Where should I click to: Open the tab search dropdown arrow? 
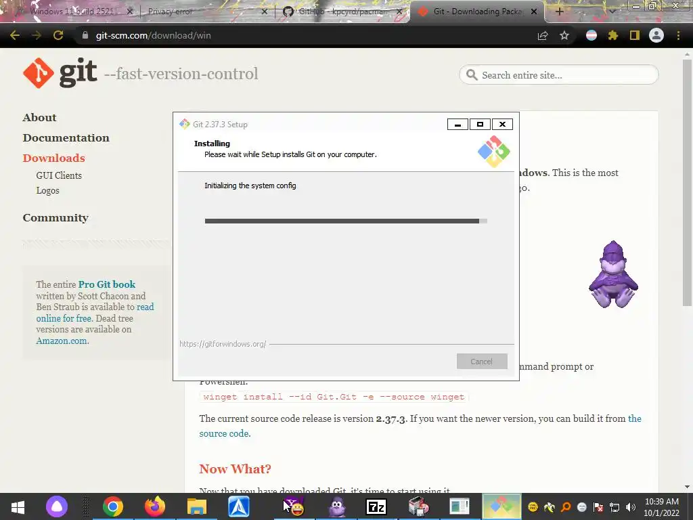612,12
